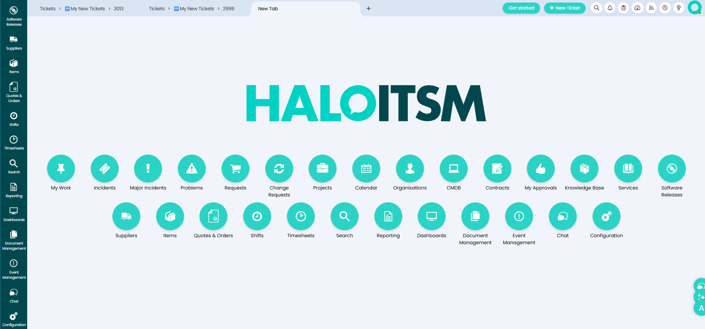Screen dimensions: 705x329
Task: Select Timesheets in the left sidebar
Action: (x=14, y=143)
